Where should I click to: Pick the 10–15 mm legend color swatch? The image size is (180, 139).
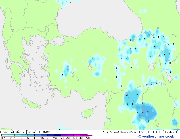click(37, 135)
